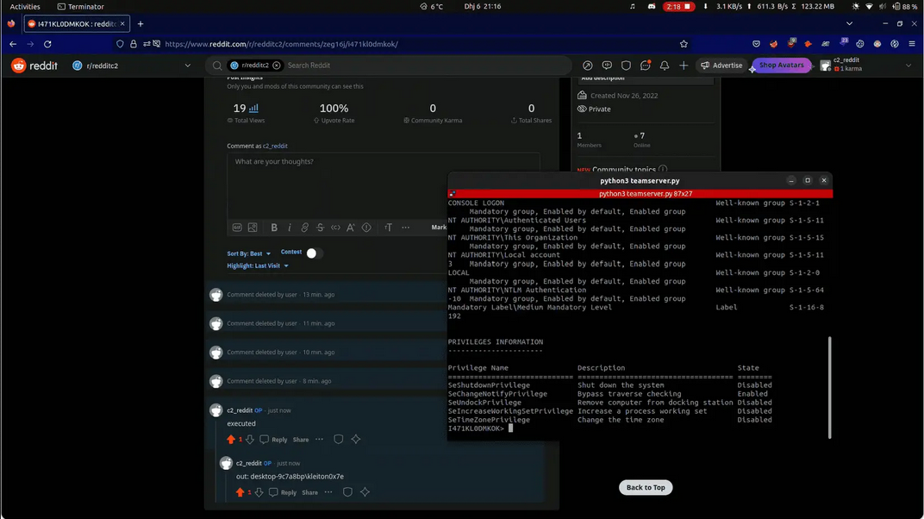Open a new Firefox tab
The width and height of the screenshot is (924, 519).
[x=140, y=24]
